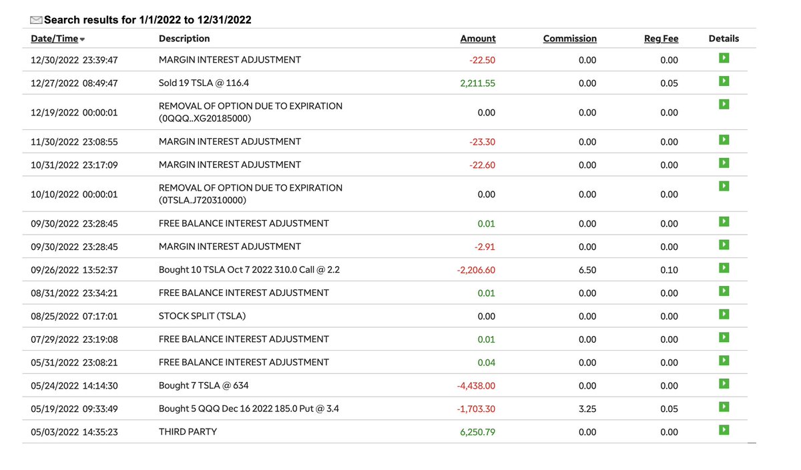Select the 2,211.55 amount in TSLA sale row
Image resolution: width=801 pixels, height=470 pixels.
pos(477,83)
